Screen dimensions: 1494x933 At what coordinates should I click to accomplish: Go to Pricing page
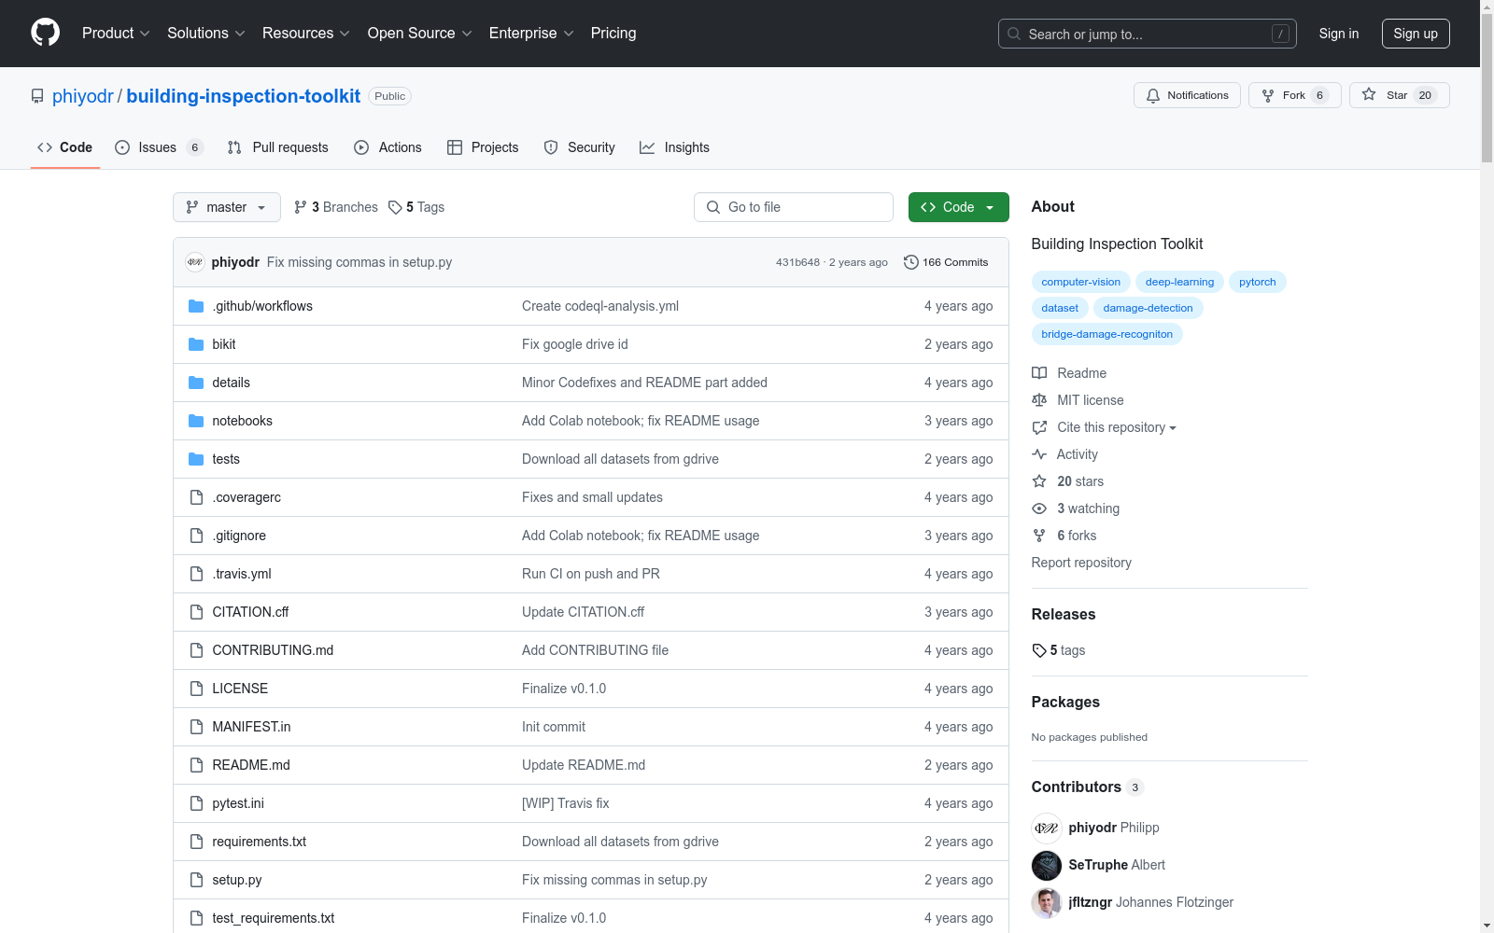(613, 33)
